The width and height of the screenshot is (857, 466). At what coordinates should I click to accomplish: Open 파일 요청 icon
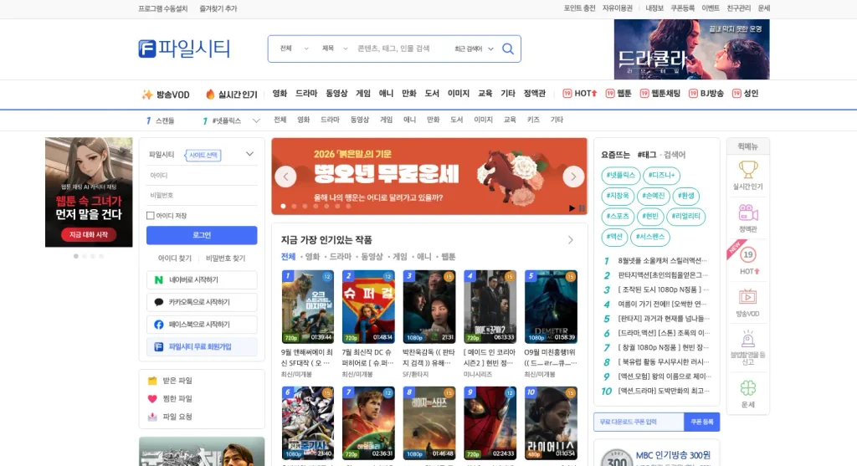tap(152, 417)
